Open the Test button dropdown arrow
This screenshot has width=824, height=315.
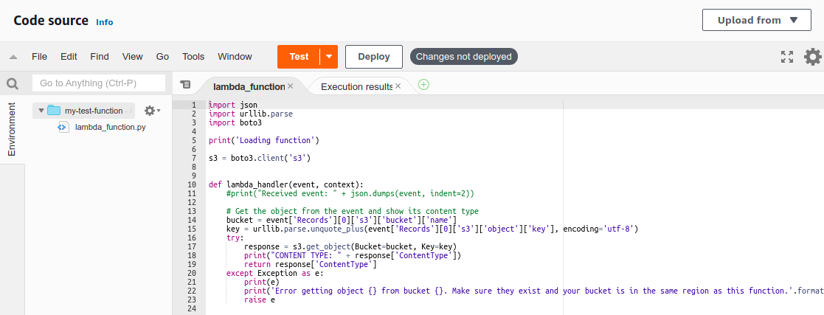click(328, 57)
